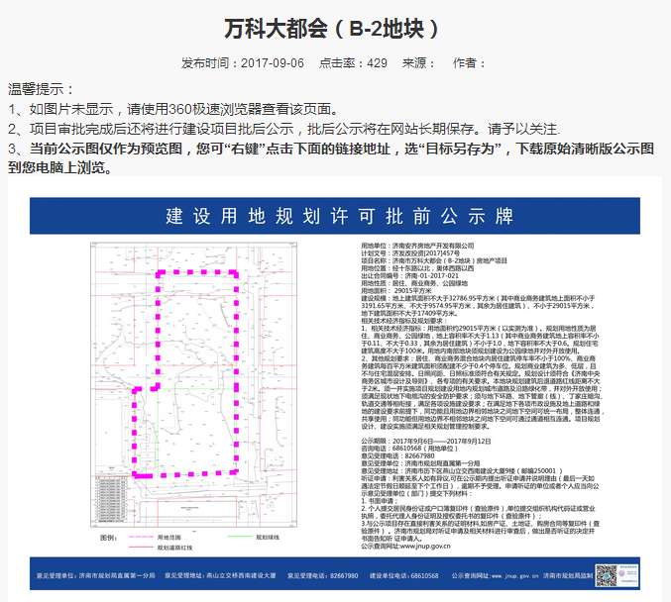The image size is (671, 602).
Task: Click the 规划道路红线 legend entry
Action: point(161,548)
